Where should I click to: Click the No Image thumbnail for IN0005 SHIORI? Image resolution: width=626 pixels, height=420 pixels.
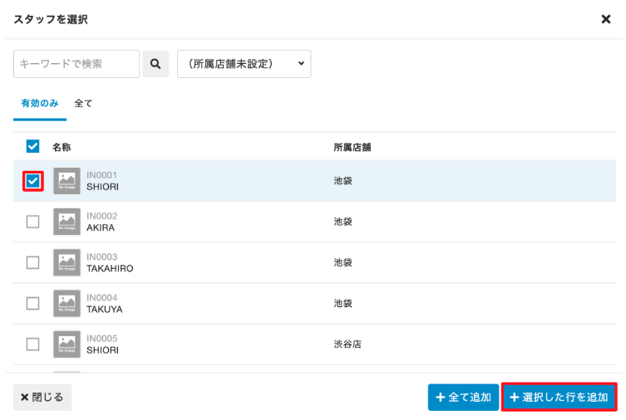(67, 344)
